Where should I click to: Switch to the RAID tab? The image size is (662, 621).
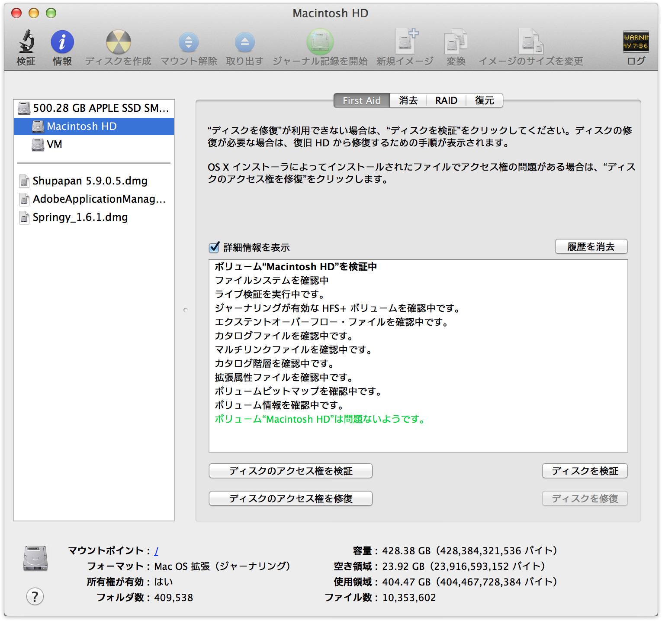pos(446,100)
